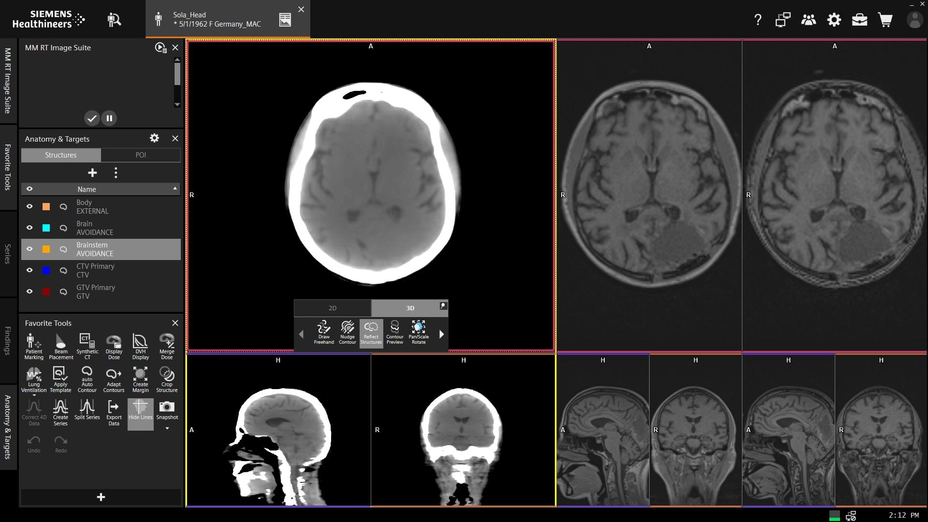Click the Brain structure's cyan color swatch
Image resolution: width=928 pixels, height=522 pixels.
(x=46, y=228)
